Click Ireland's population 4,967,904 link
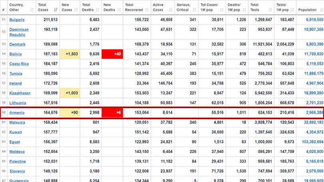The image size is (324, 182). [314, 83]
